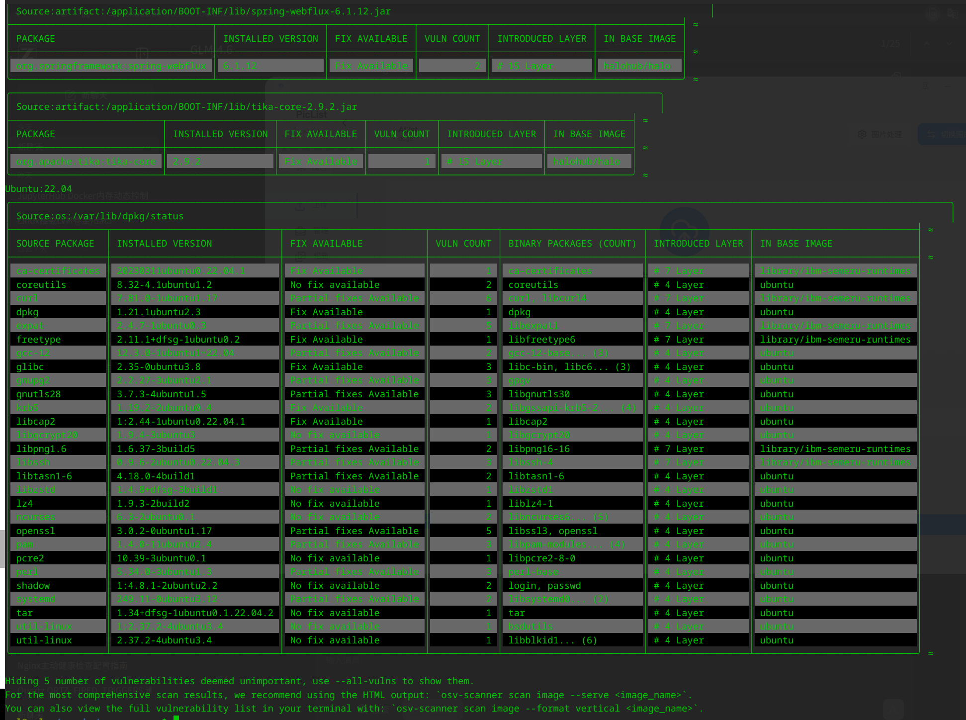The image size is (966, 720).
Task: Select the ca-certificates source package row
Action: pyautogui.click(x=58, y=271)
